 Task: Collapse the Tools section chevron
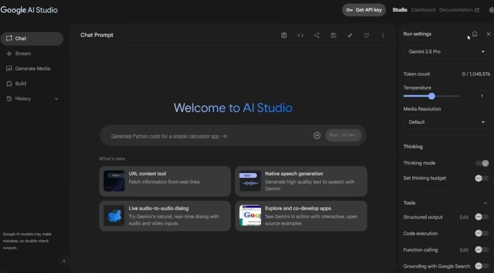tap(485, 203)
